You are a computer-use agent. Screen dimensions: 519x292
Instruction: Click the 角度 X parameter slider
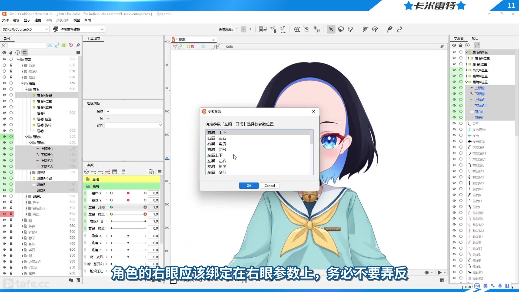128,236
